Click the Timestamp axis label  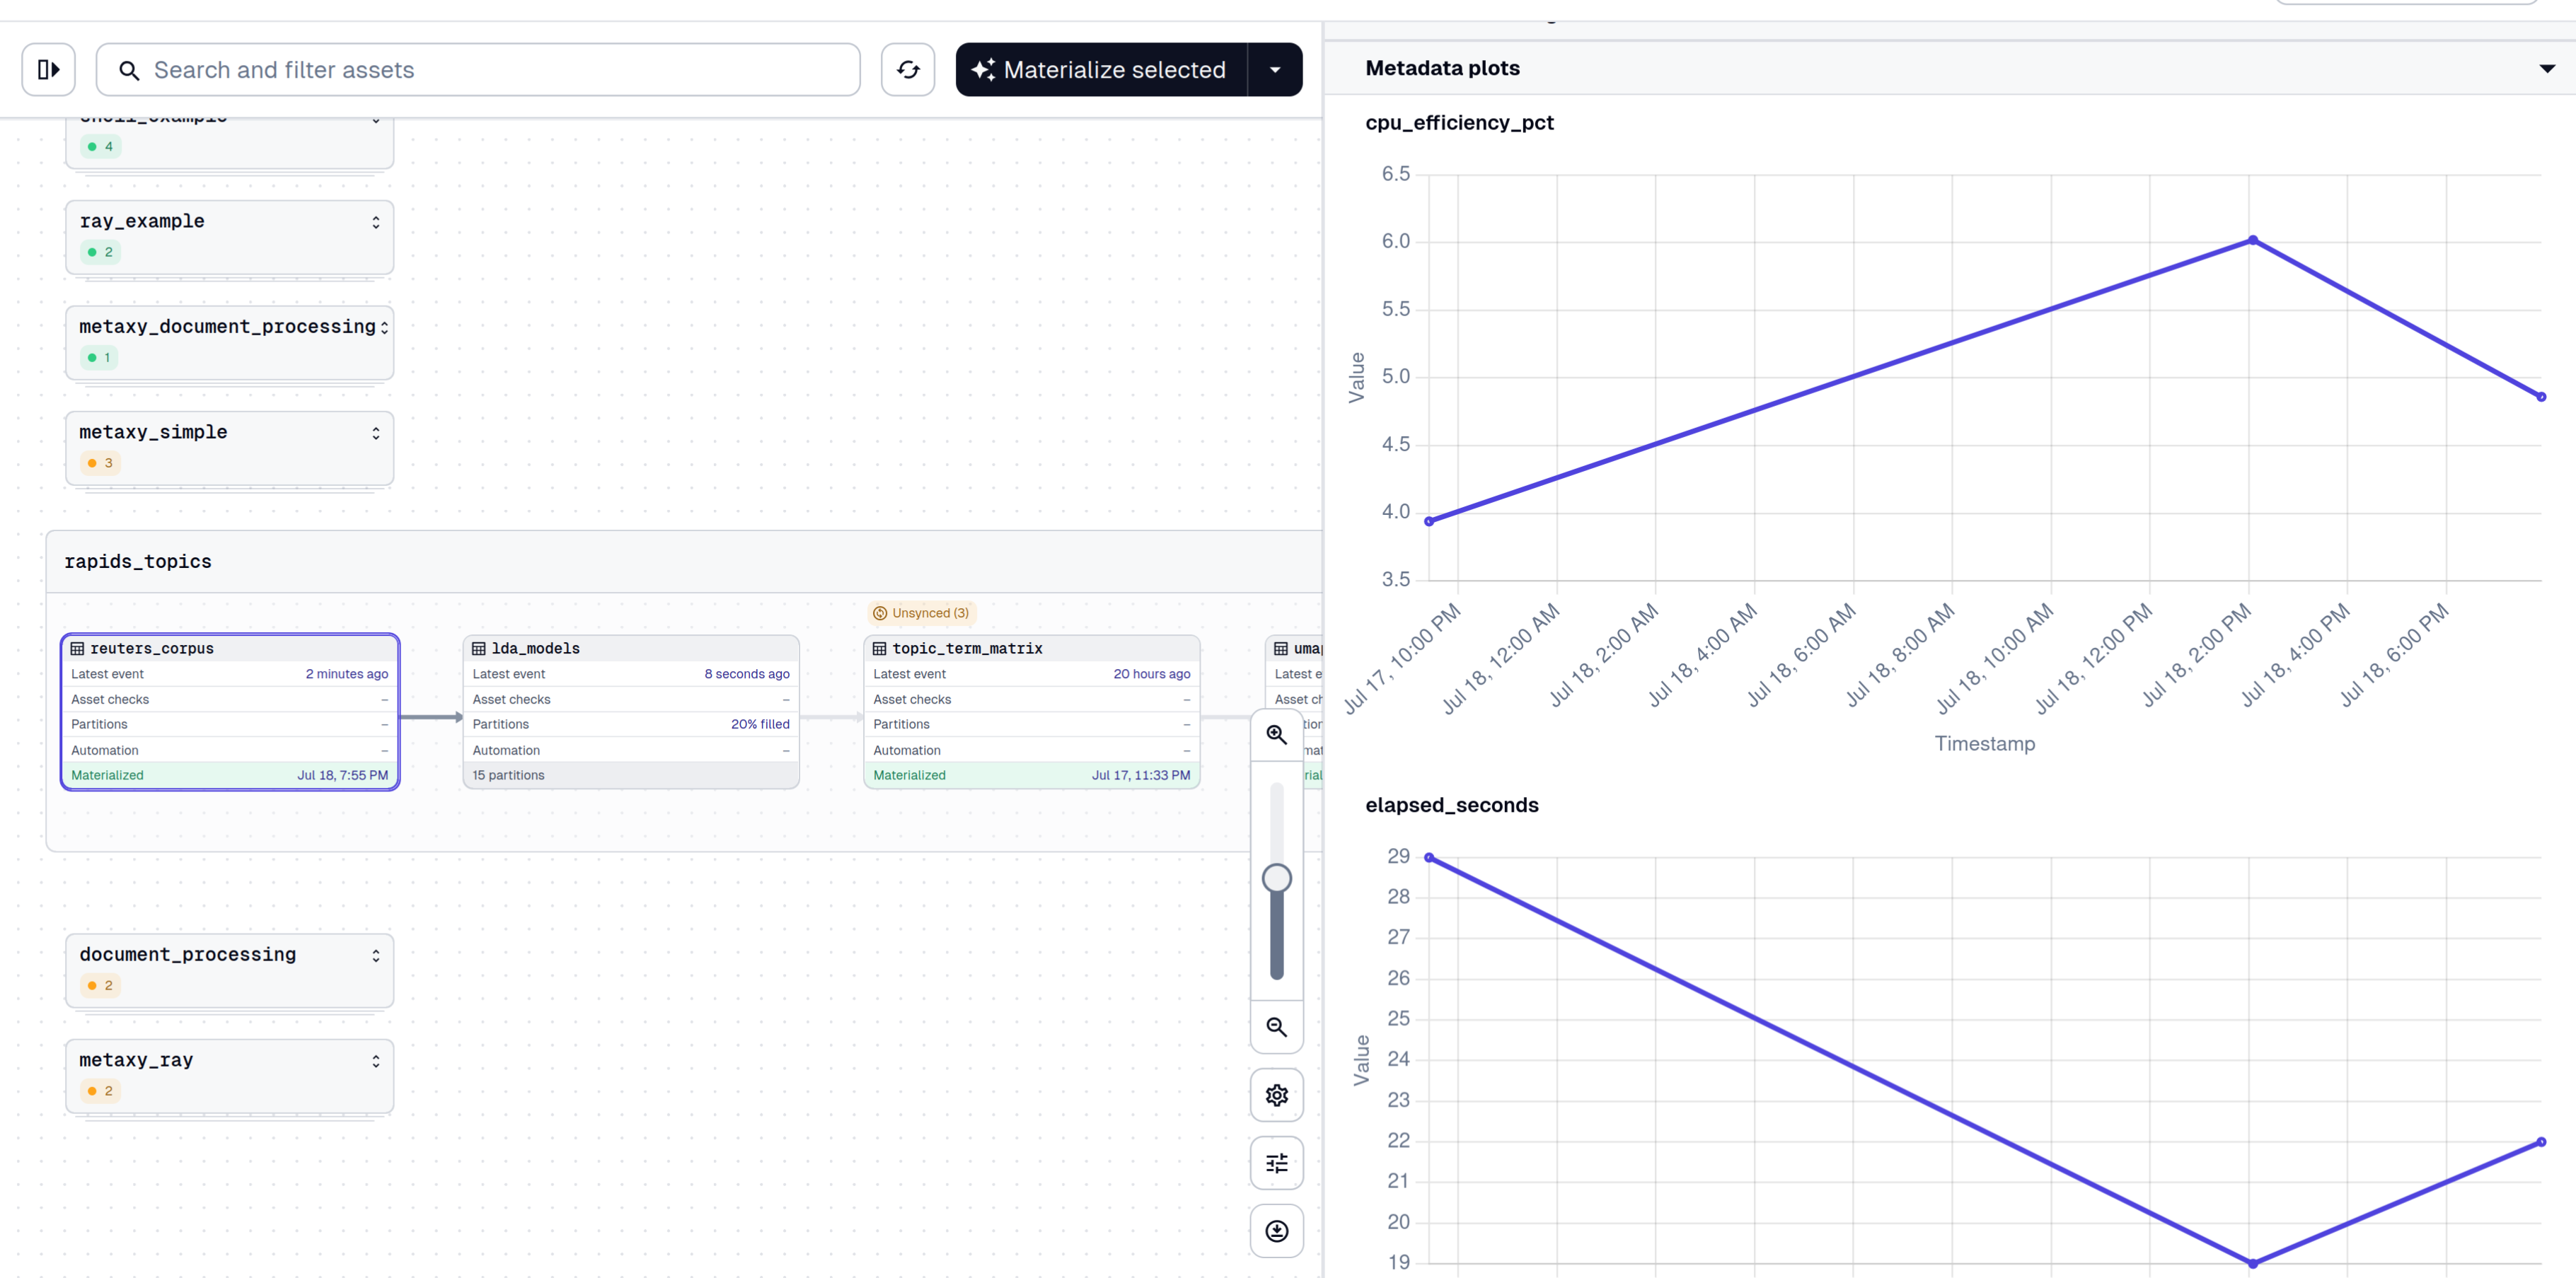pos(1984,744)
